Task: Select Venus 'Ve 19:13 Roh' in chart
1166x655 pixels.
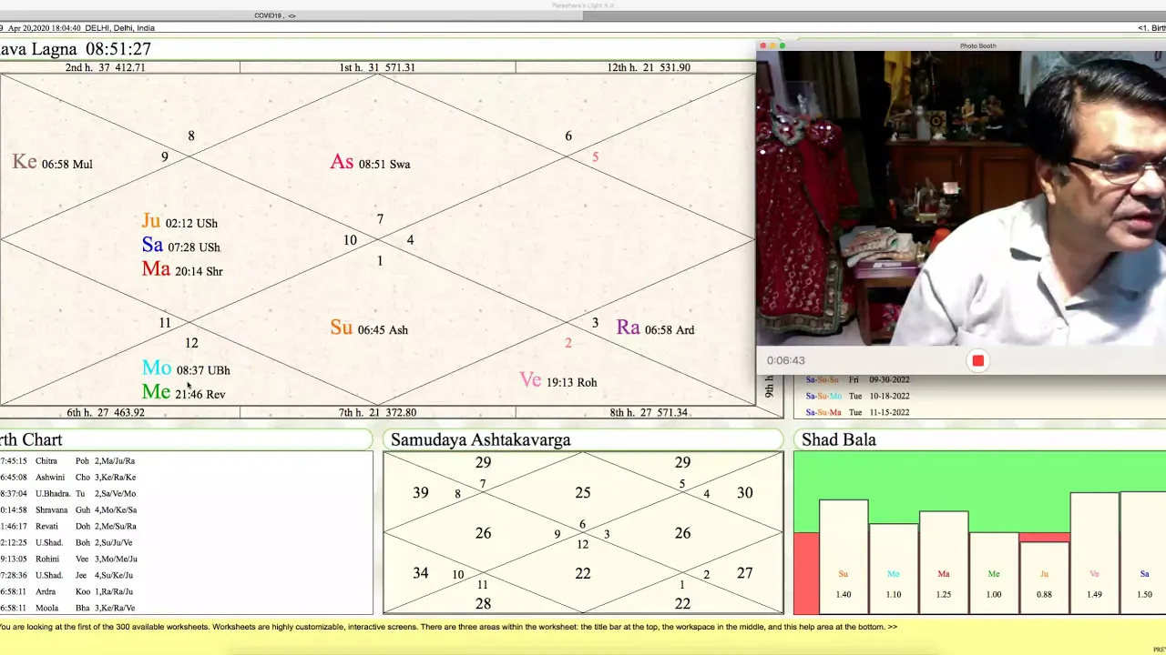Action: (558, 380)
